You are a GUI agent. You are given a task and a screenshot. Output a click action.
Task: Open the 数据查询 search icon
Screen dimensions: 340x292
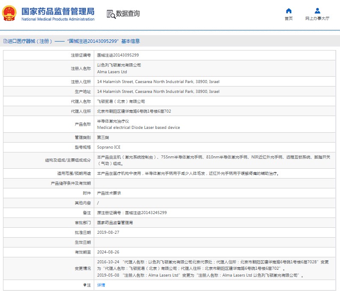(x=111, y=14)
